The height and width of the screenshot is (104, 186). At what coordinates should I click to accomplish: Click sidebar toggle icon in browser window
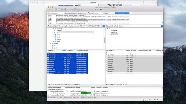(x=44, y=2)
